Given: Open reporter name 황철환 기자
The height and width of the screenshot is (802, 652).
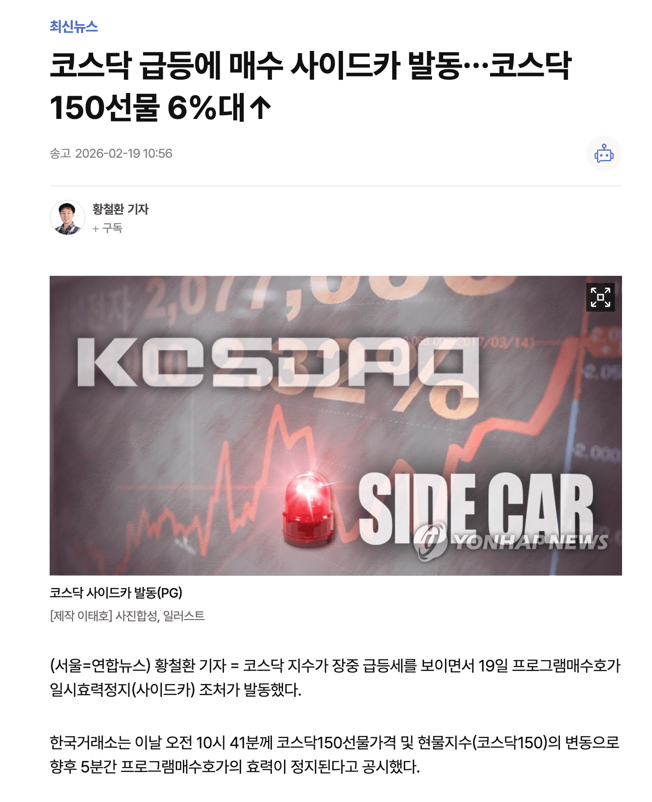Looking at the screenshot, I should [x=120, y=209].
